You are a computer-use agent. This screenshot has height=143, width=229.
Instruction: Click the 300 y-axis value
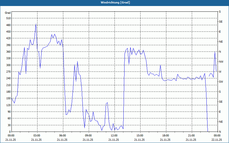(x=9, y=65)
